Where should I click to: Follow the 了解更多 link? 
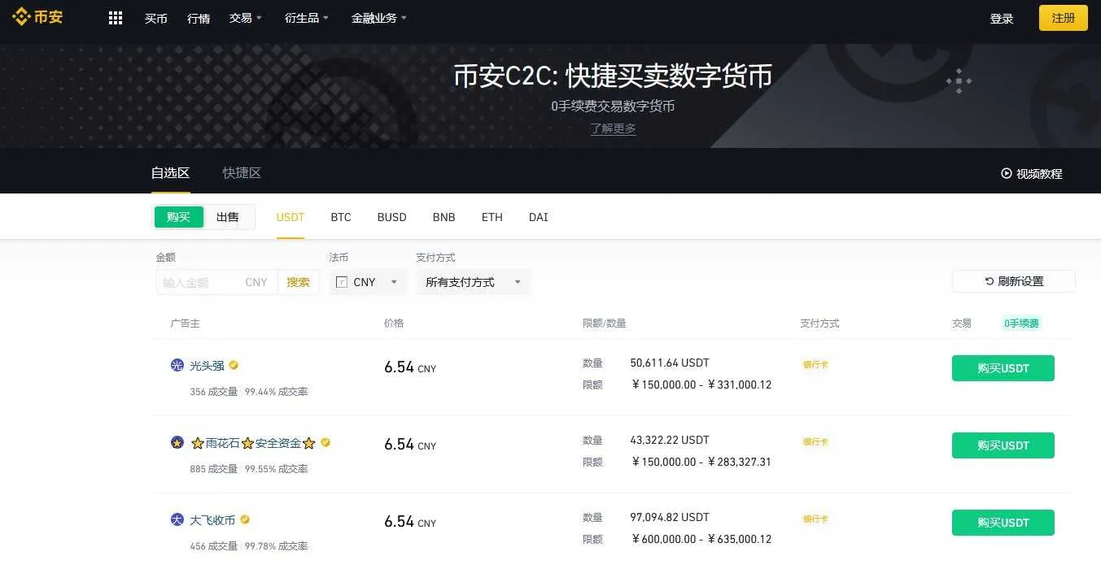[x=613, y=128]
